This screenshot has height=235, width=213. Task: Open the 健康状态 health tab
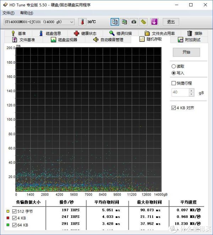[x=85, y=33]
